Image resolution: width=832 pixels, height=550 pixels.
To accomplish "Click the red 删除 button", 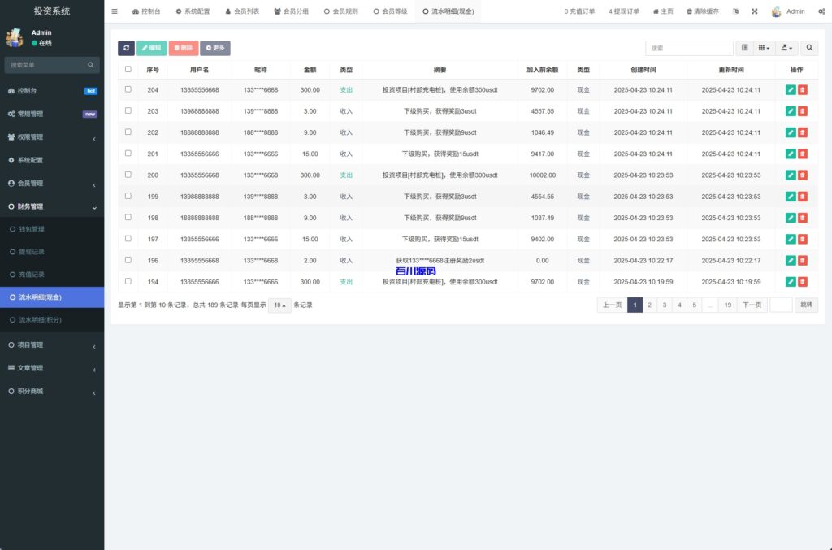I will 184,48.
